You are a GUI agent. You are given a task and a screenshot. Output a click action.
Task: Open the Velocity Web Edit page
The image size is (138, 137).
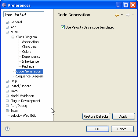[23, 115]
